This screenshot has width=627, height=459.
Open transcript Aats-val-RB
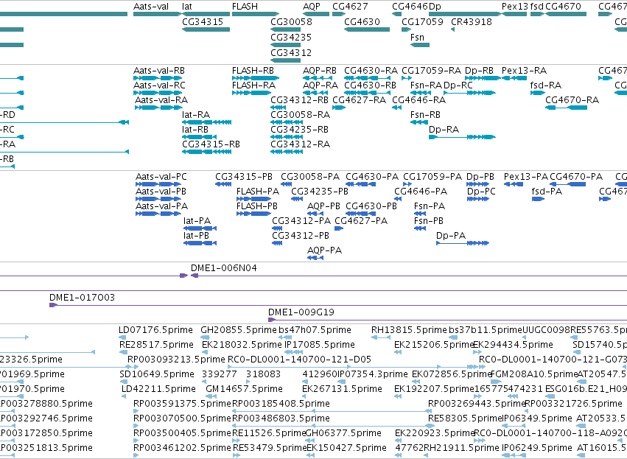click(159, 71)
